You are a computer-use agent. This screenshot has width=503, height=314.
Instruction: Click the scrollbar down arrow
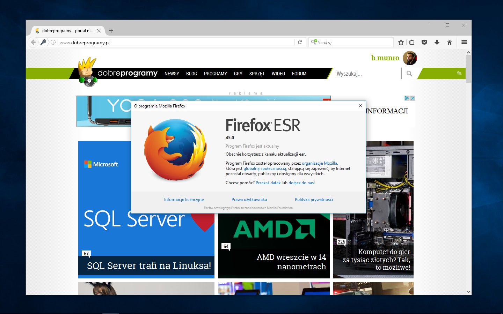pyautogui.click(x=468, y=292)
